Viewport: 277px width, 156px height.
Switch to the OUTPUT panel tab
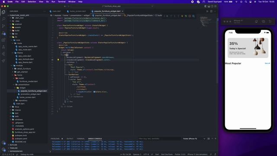tap(70, 139)
